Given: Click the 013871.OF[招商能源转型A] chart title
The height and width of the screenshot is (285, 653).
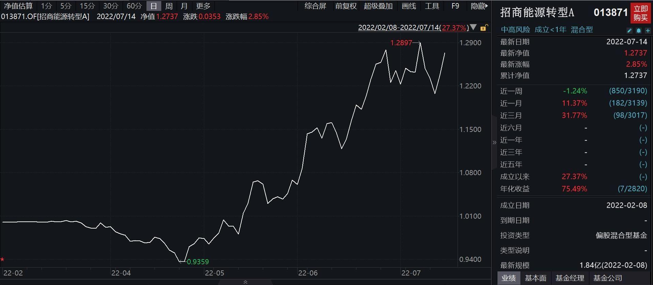Looking at the screenshot, I should [45, 17].
